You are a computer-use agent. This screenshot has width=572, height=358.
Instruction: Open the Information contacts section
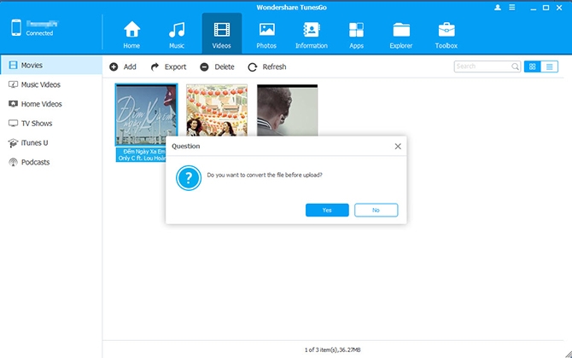(x=311, y=34)
